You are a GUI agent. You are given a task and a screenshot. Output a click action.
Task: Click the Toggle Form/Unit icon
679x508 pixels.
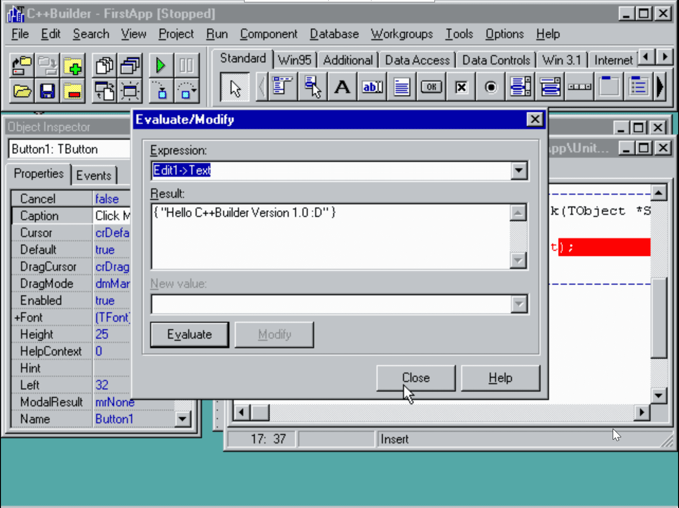104,90
